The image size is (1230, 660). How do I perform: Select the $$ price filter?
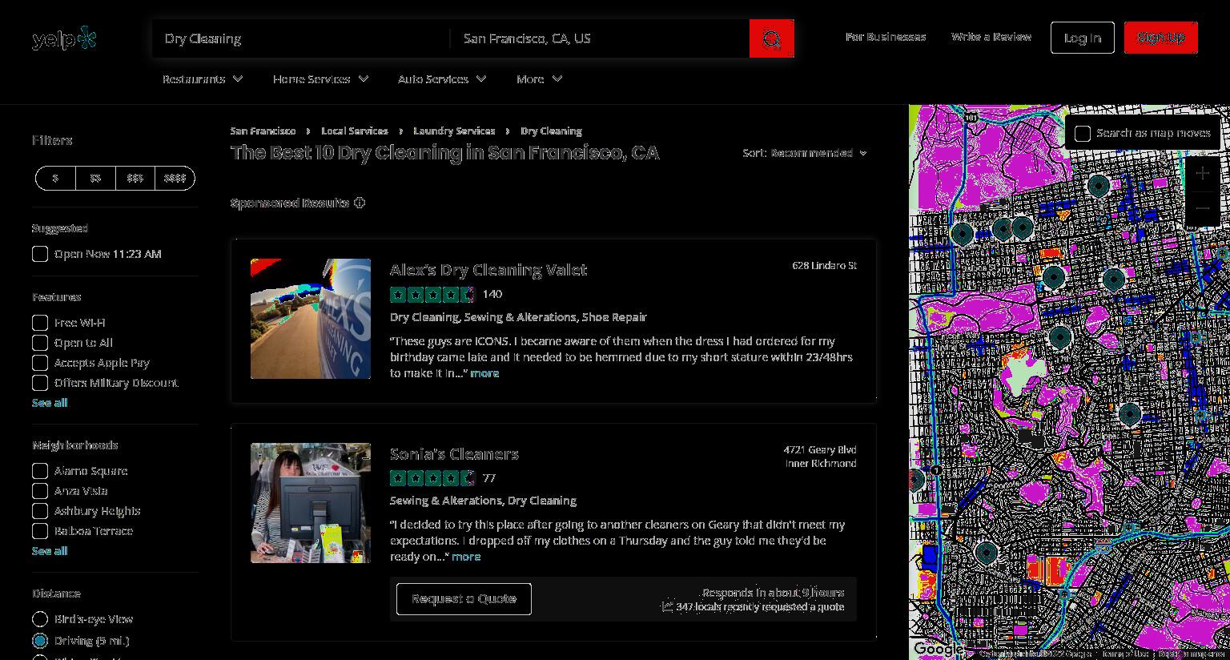pos(95,178)
